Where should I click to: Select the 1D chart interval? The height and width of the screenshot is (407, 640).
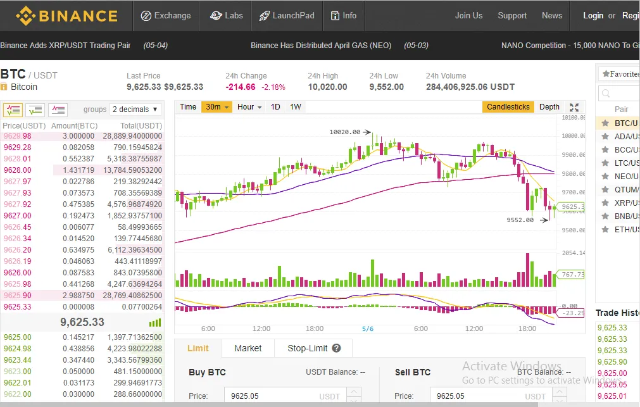coord(275,107)
